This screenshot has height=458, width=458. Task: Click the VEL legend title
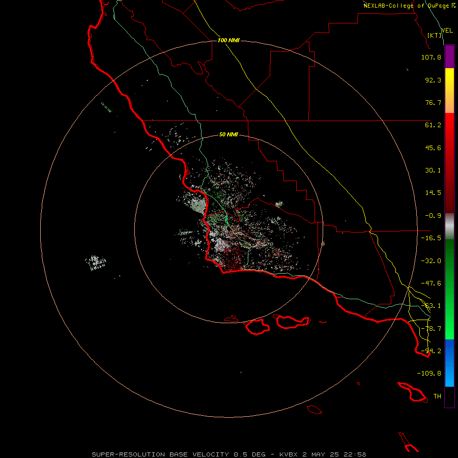click(447, 31)
